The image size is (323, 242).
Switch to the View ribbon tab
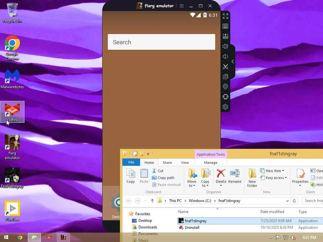point(185,163)
